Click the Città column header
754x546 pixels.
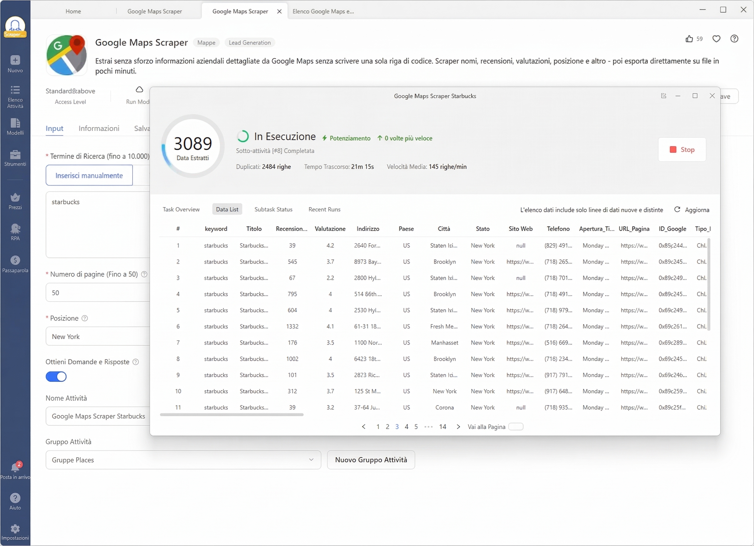[444, 229]
